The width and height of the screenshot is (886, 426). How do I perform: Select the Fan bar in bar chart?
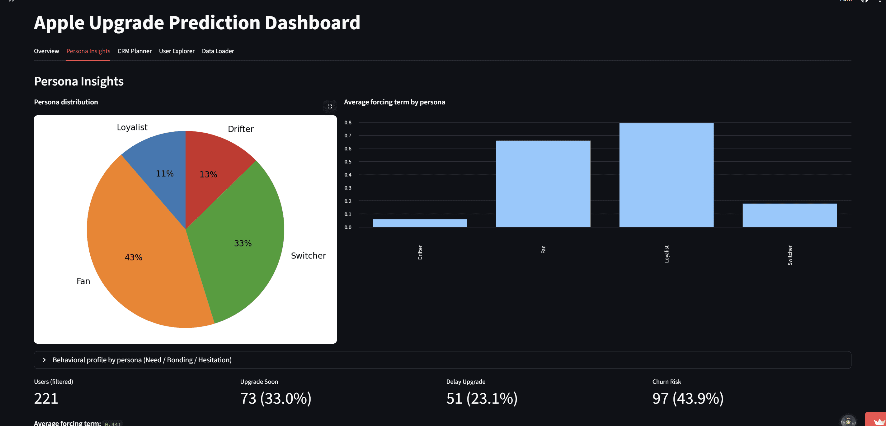tap(543, 184)
